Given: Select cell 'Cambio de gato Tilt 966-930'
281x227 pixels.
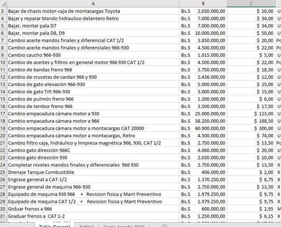Looking at the screenshot, I should click(x=93, y=92).
